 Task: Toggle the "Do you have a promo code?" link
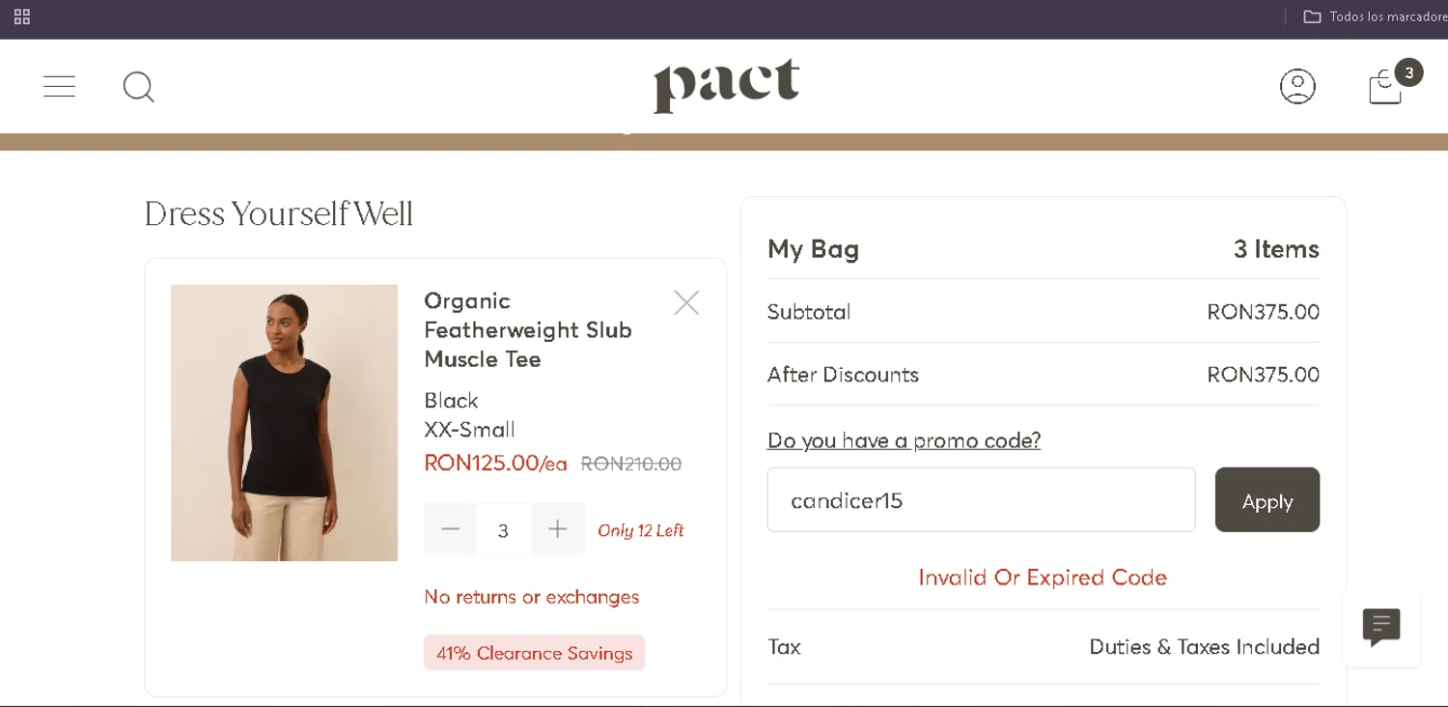coord(904,440)
